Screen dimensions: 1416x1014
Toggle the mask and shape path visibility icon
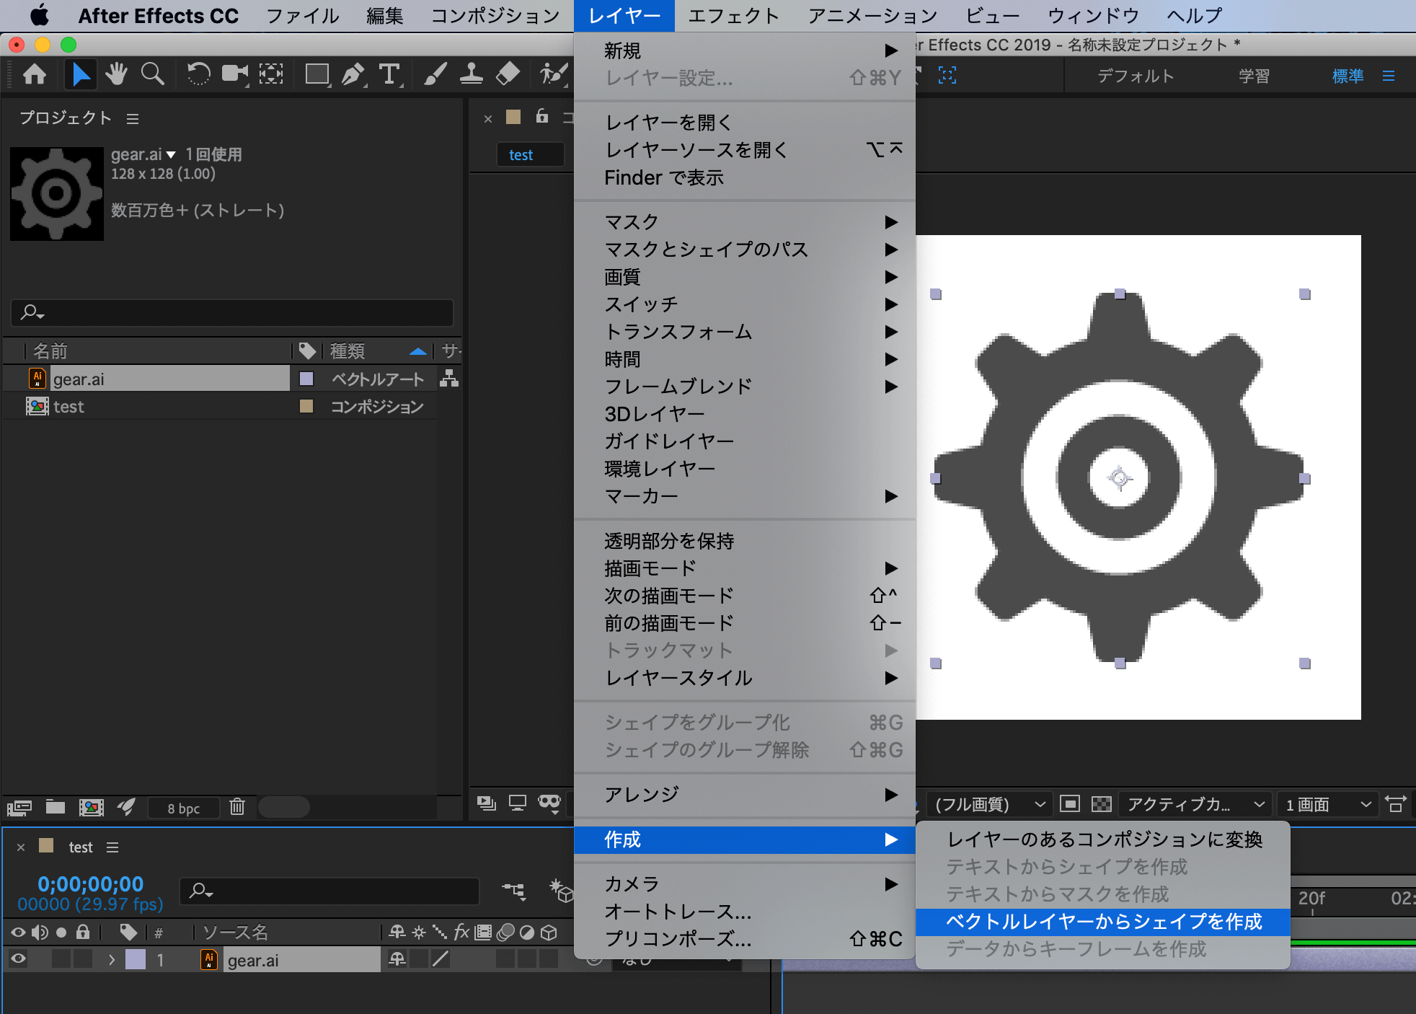pos(549,803)
